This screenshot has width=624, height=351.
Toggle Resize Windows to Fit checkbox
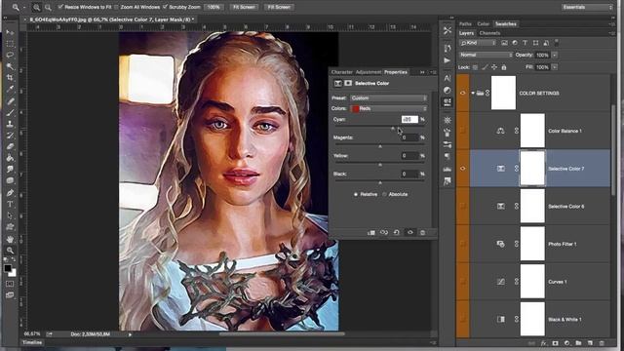click(x=60, y=7)
